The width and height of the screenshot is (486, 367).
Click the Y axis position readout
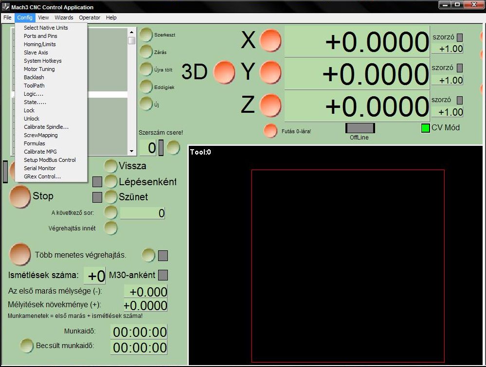(x=357, y=74)
